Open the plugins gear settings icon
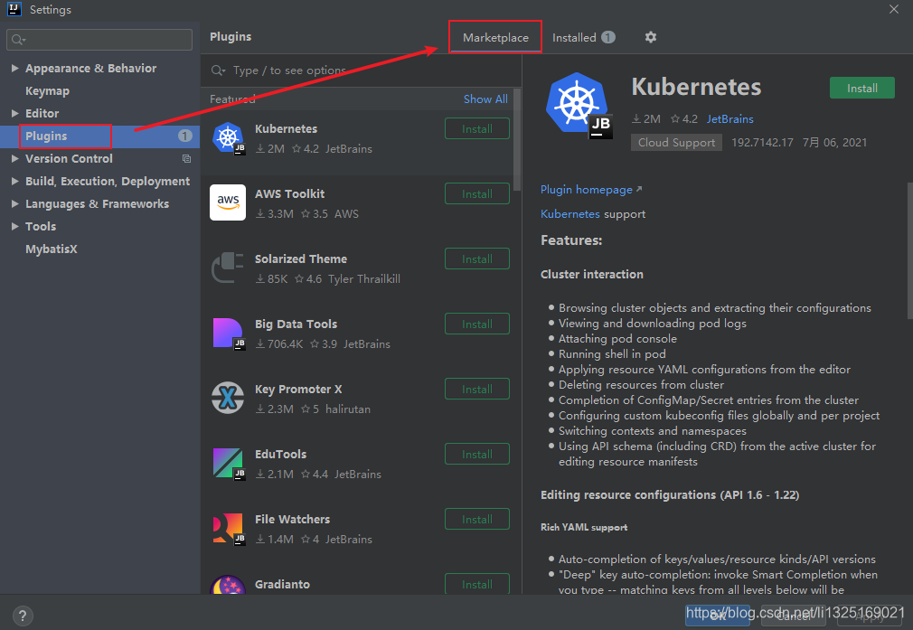The height and width of the screenshot is (630, 913). (x=650, y=37)
